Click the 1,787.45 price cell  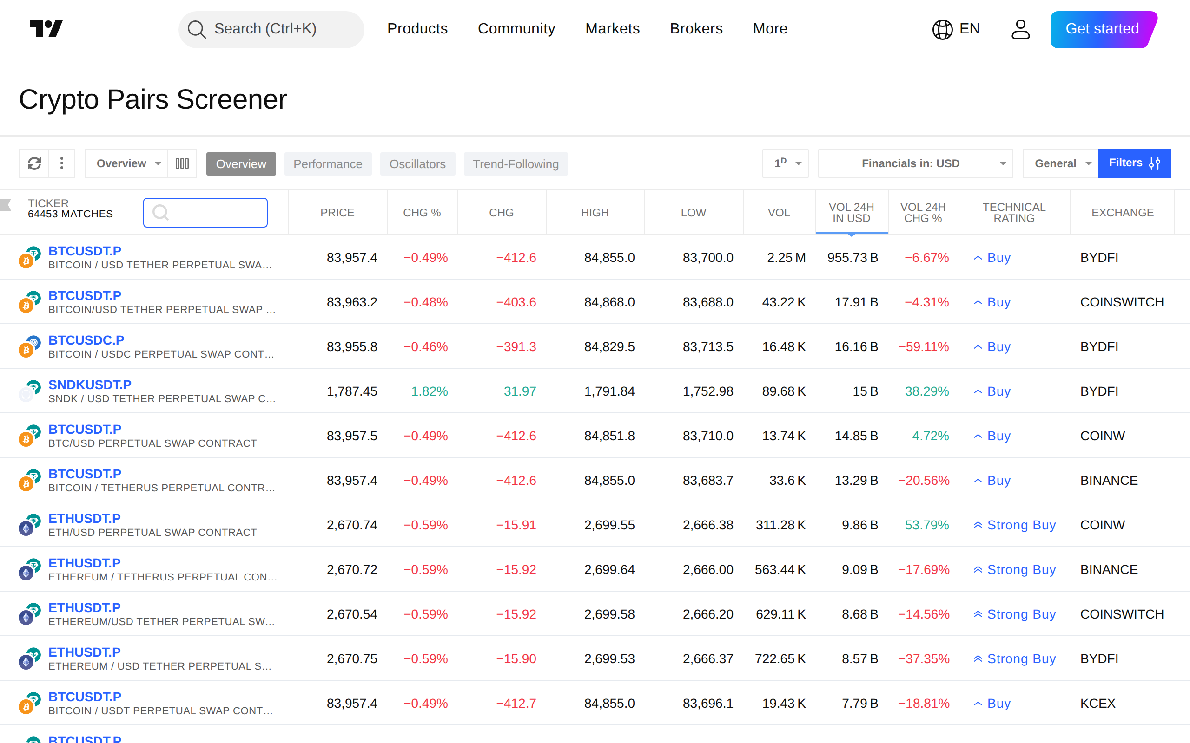point(351,391)
